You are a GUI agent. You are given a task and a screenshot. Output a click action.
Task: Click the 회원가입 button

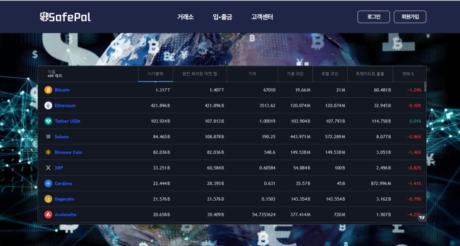(410, 17)
